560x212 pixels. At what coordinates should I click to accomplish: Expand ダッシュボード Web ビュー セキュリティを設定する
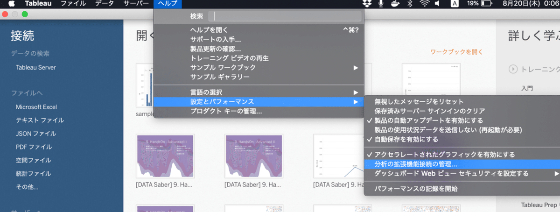click(462, 173)
